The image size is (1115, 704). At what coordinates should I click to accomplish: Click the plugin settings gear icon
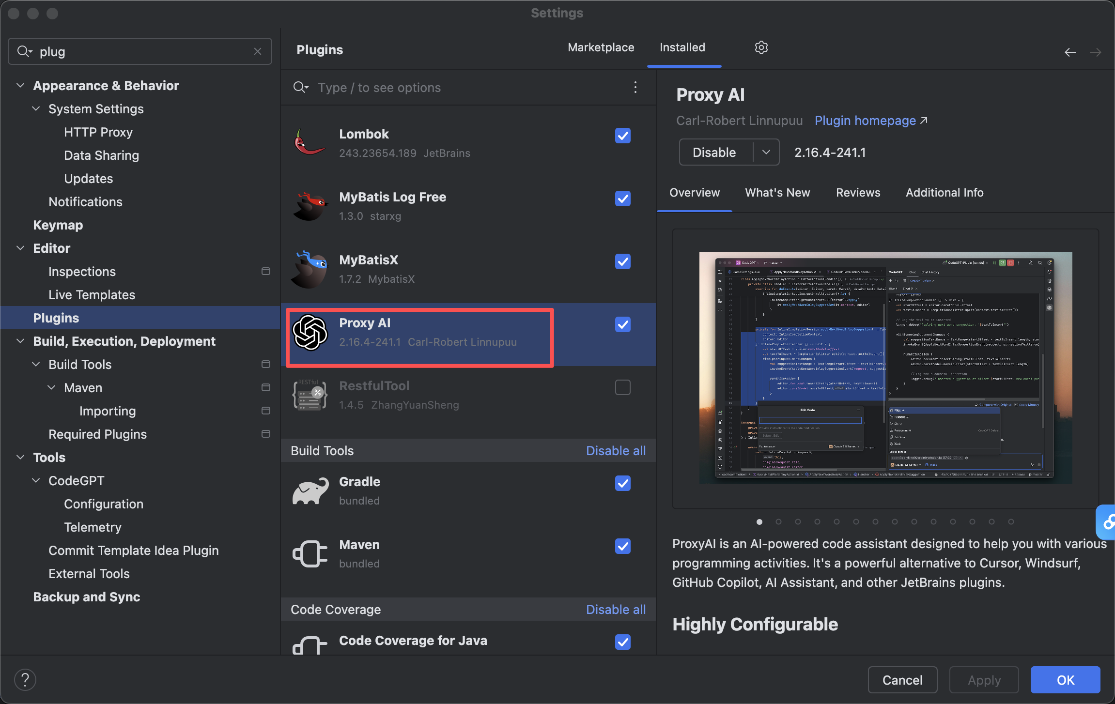761,47
